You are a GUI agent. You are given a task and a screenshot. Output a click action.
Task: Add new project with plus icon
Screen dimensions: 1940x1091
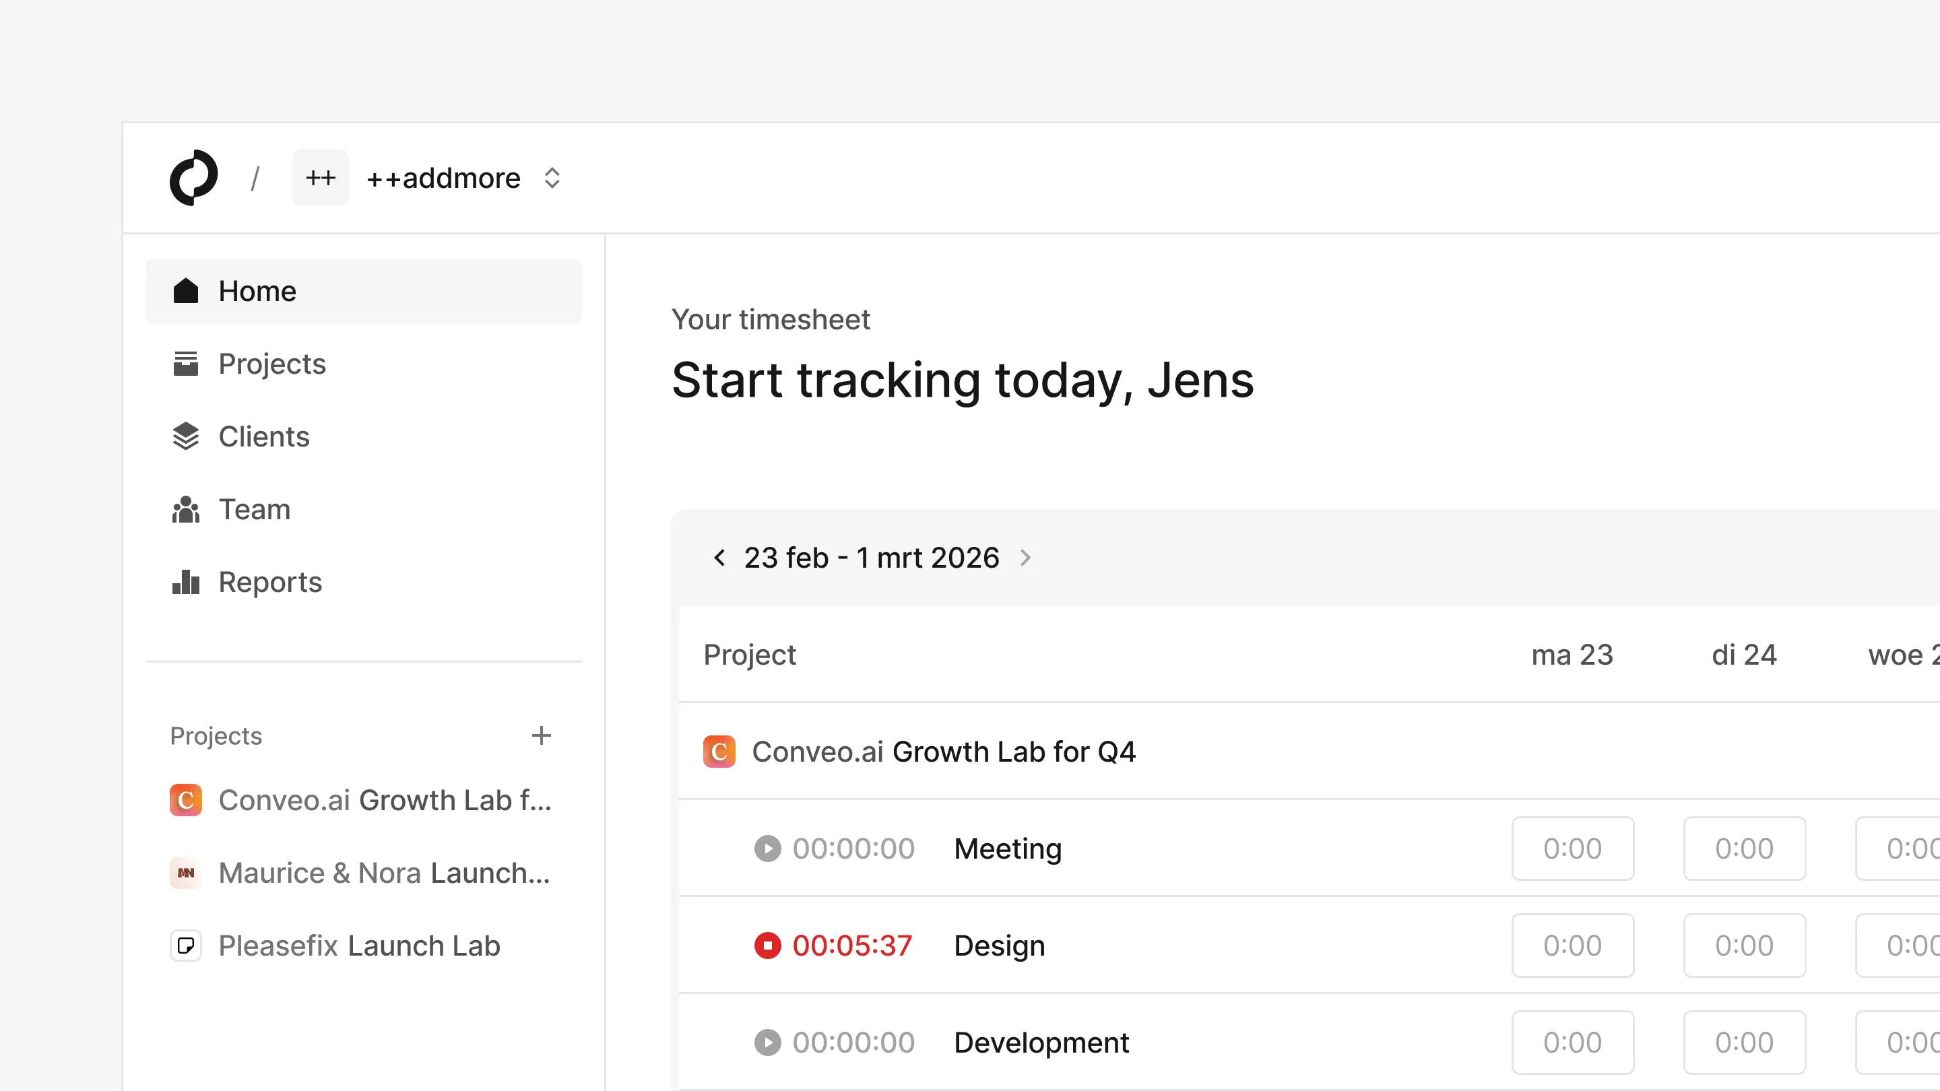(541, 735)
